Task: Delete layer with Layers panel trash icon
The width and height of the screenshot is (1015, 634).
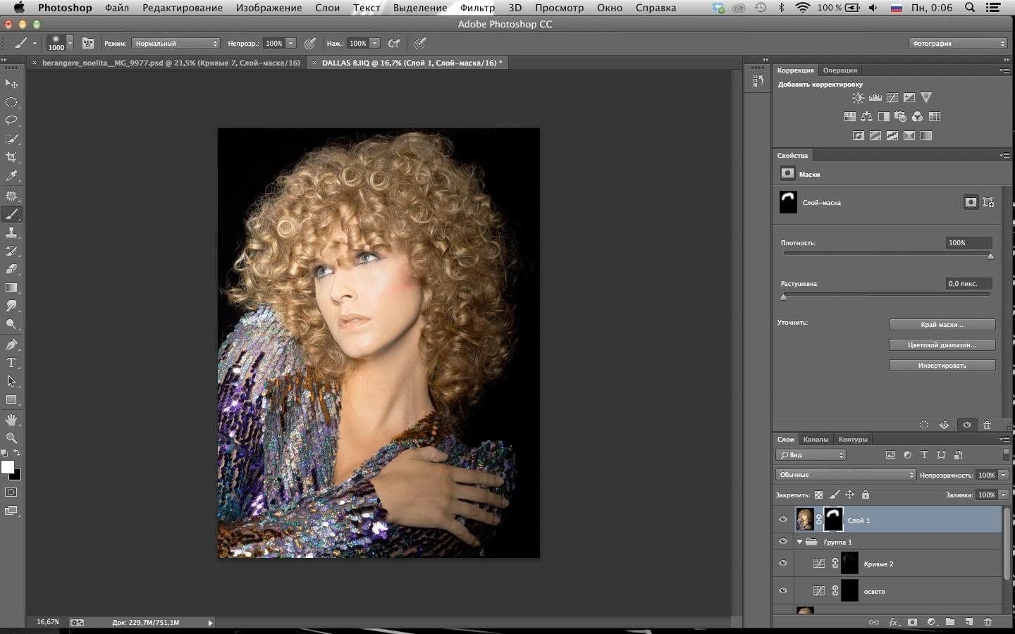Action: click(988, 622)
